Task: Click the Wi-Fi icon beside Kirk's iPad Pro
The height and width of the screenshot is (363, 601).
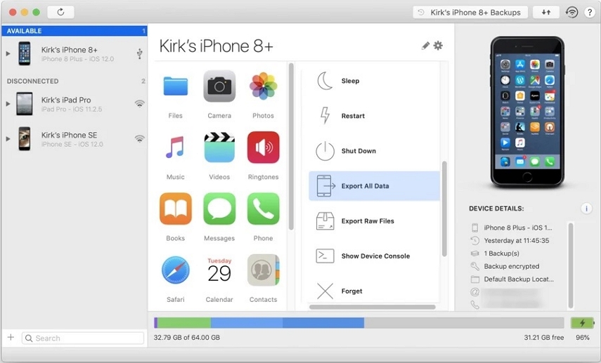Action: (x=139, y=103)
